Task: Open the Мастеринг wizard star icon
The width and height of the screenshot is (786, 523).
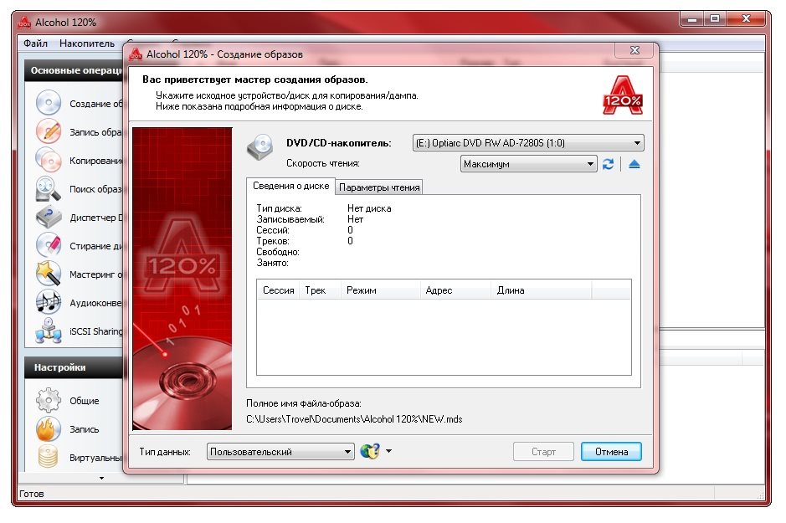Action: tap(48, 274)
